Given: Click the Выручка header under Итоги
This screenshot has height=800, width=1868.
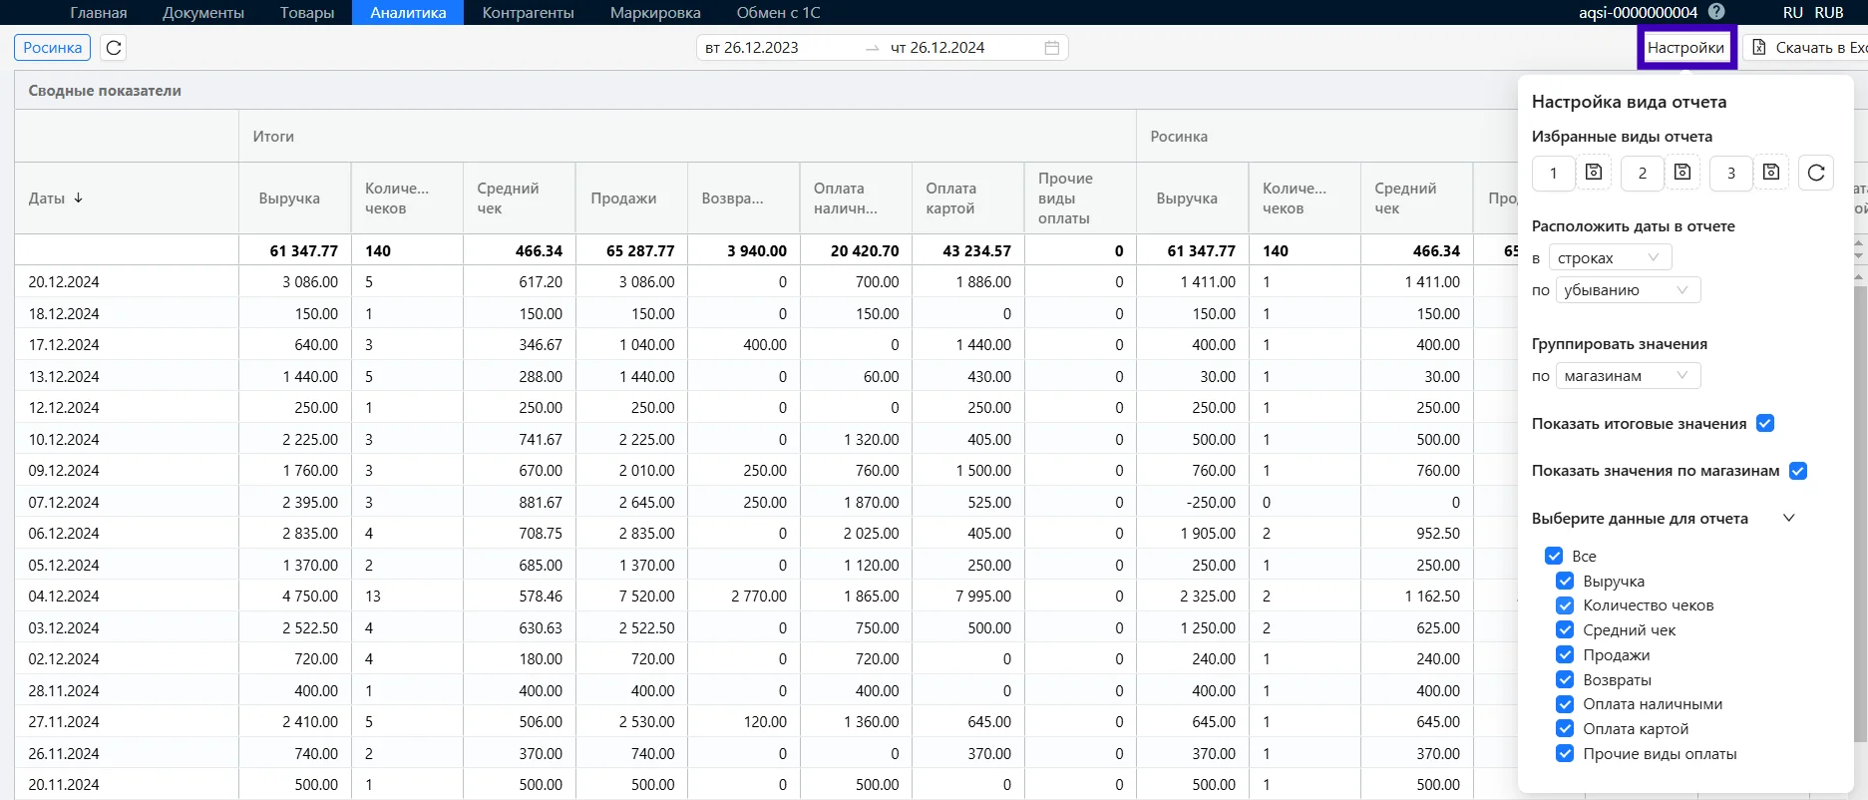Looking at the screenshot, I should (294, 198).
